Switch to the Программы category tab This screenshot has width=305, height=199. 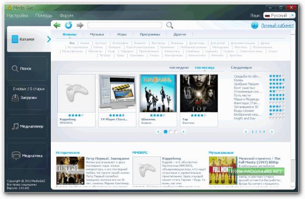150,35
